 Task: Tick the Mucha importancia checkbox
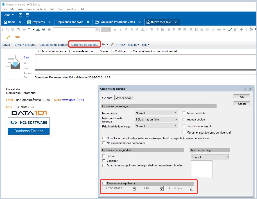pos(39,51)
